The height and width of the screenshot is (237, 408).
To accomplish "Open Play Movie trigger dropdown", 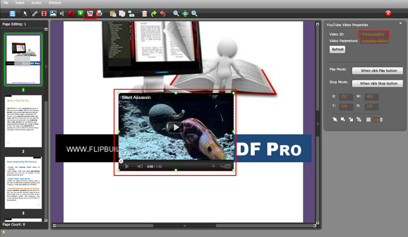I will click(377, 70).
